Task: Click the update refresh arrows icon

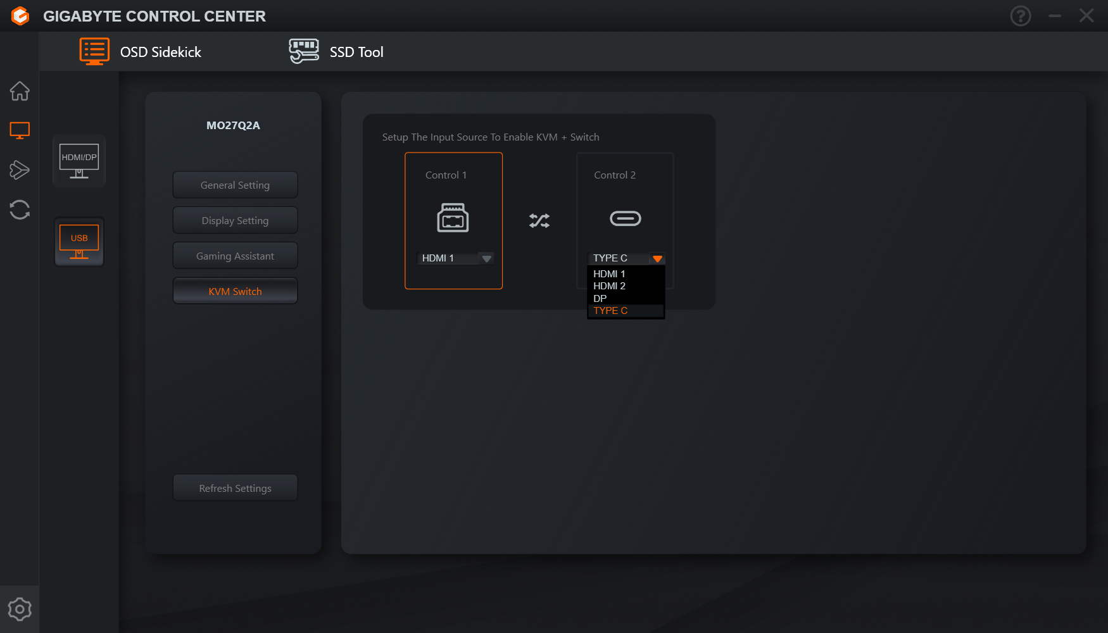Action: [20, 210]
